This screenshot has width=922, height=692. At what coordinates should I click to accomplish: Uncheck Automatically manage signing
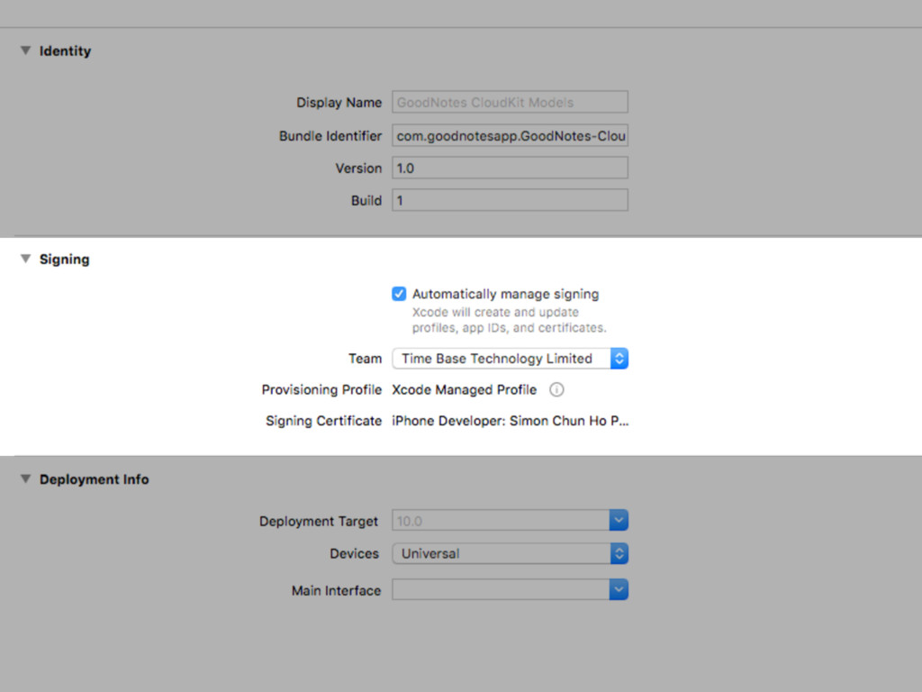399,294
